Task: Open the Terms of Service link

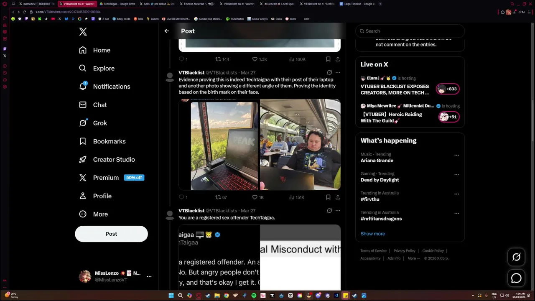Action: pyautogui.click(x=374, y=251)
